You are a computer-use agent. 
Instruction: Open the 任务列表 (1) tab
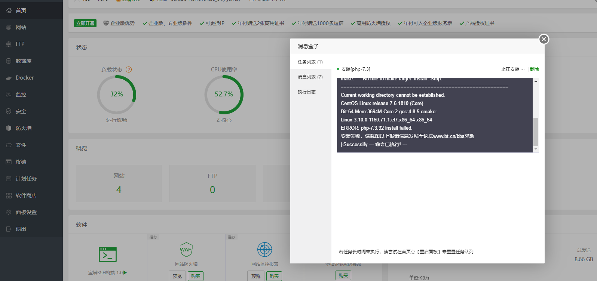[310, 62]
